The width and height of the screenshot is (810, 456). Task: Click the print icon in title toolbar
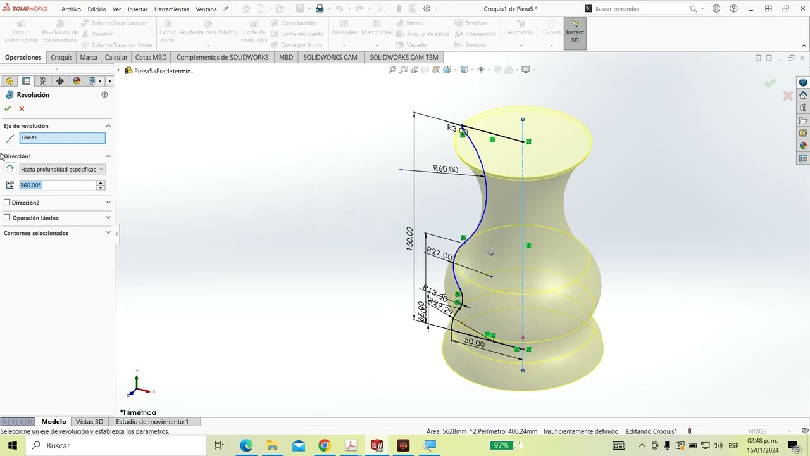320,9
